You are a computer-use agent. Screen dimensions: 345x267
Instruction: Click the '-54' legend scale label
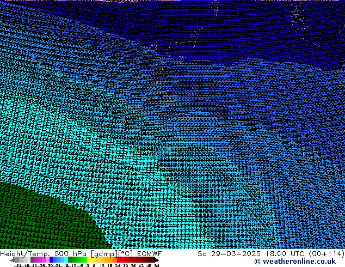pos(17,266)
